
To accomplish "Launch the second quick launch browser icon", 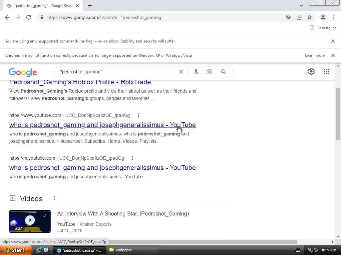I will (46, 250).
